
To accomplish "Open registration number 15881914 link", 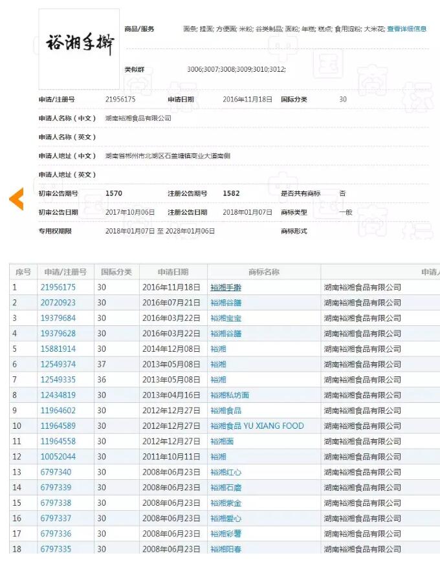I will (58, 349).
